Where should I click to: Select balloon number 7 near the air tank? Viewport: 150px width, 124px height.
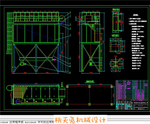70,16
